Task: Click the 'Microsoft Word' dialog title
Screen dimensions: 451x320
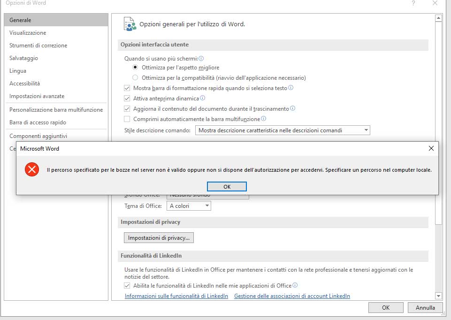Action: coord(39,149)
